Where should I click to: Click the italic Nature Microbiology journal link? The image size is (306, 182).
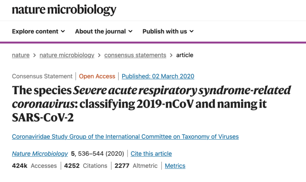click(x=40, y=154)
